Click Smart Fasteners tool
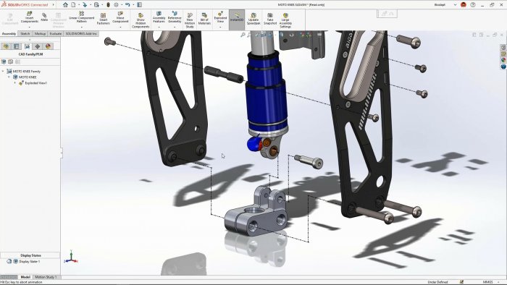Image resolution: width=507 pixels, height=285 pixels. pyautogui.click(x=103, y=19)
